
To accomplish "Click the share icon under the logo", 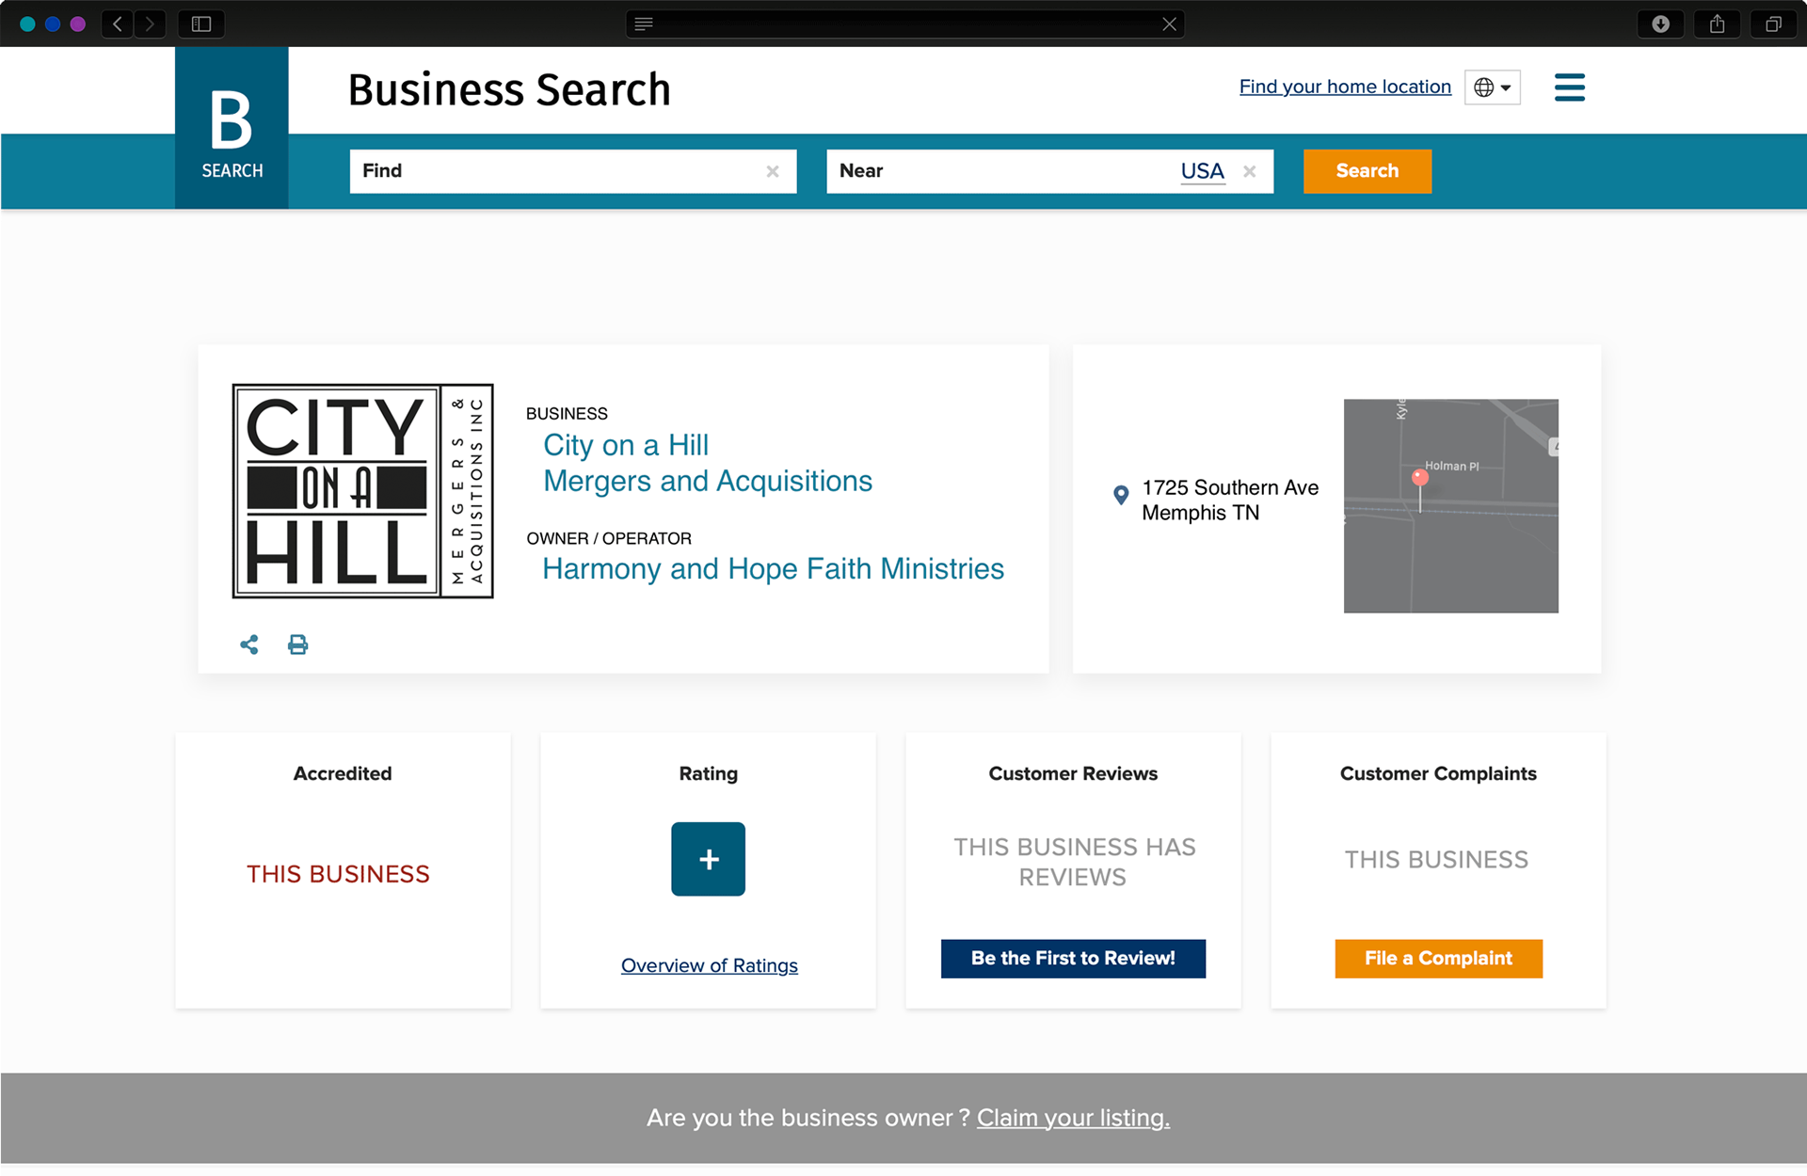I will (249, 644).
